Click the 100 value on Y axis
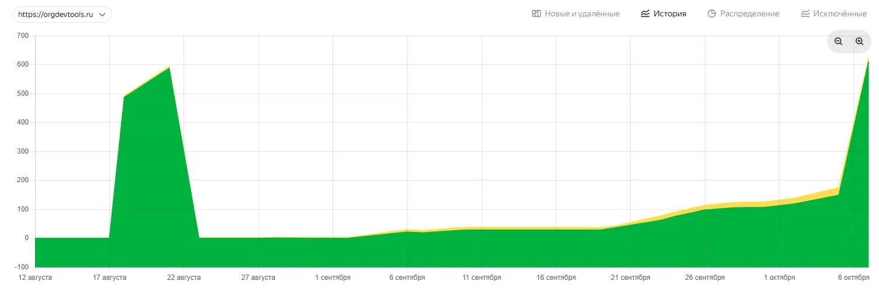This screenshot has width=879, height=291. click(23, 209)
